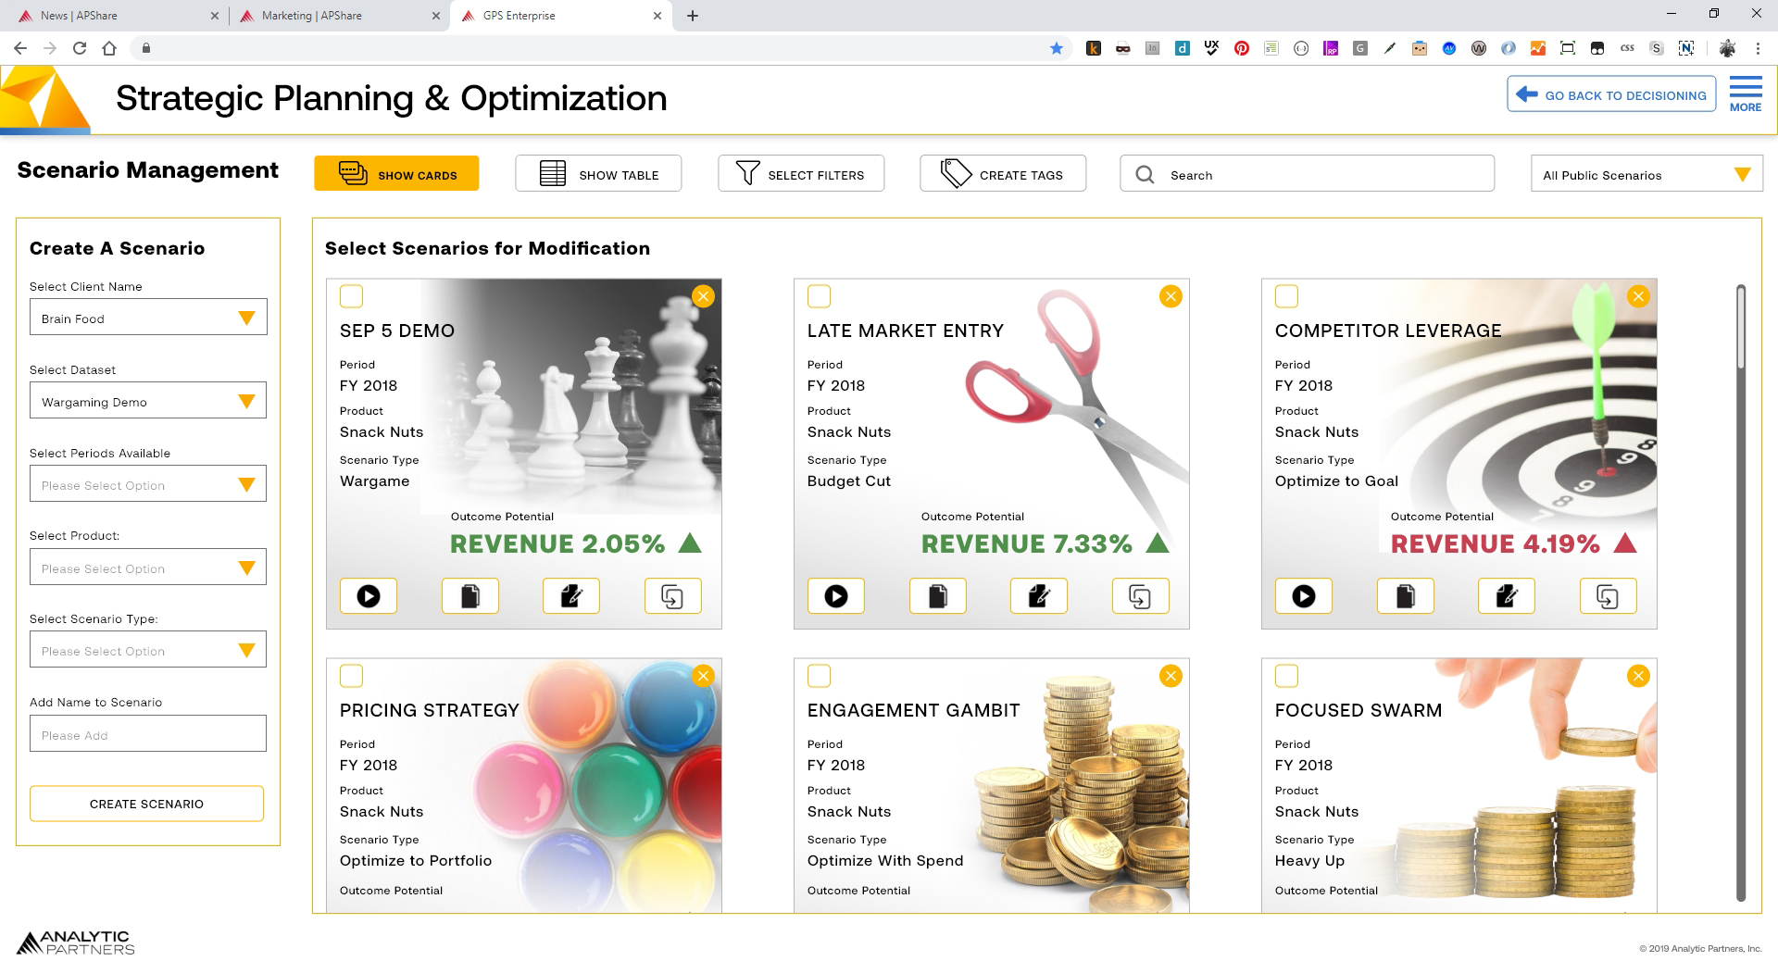Screen dimensions: 1778x961
Task: Remove the LATE MARKET ENTRY card
Action: pos(1171,296)
